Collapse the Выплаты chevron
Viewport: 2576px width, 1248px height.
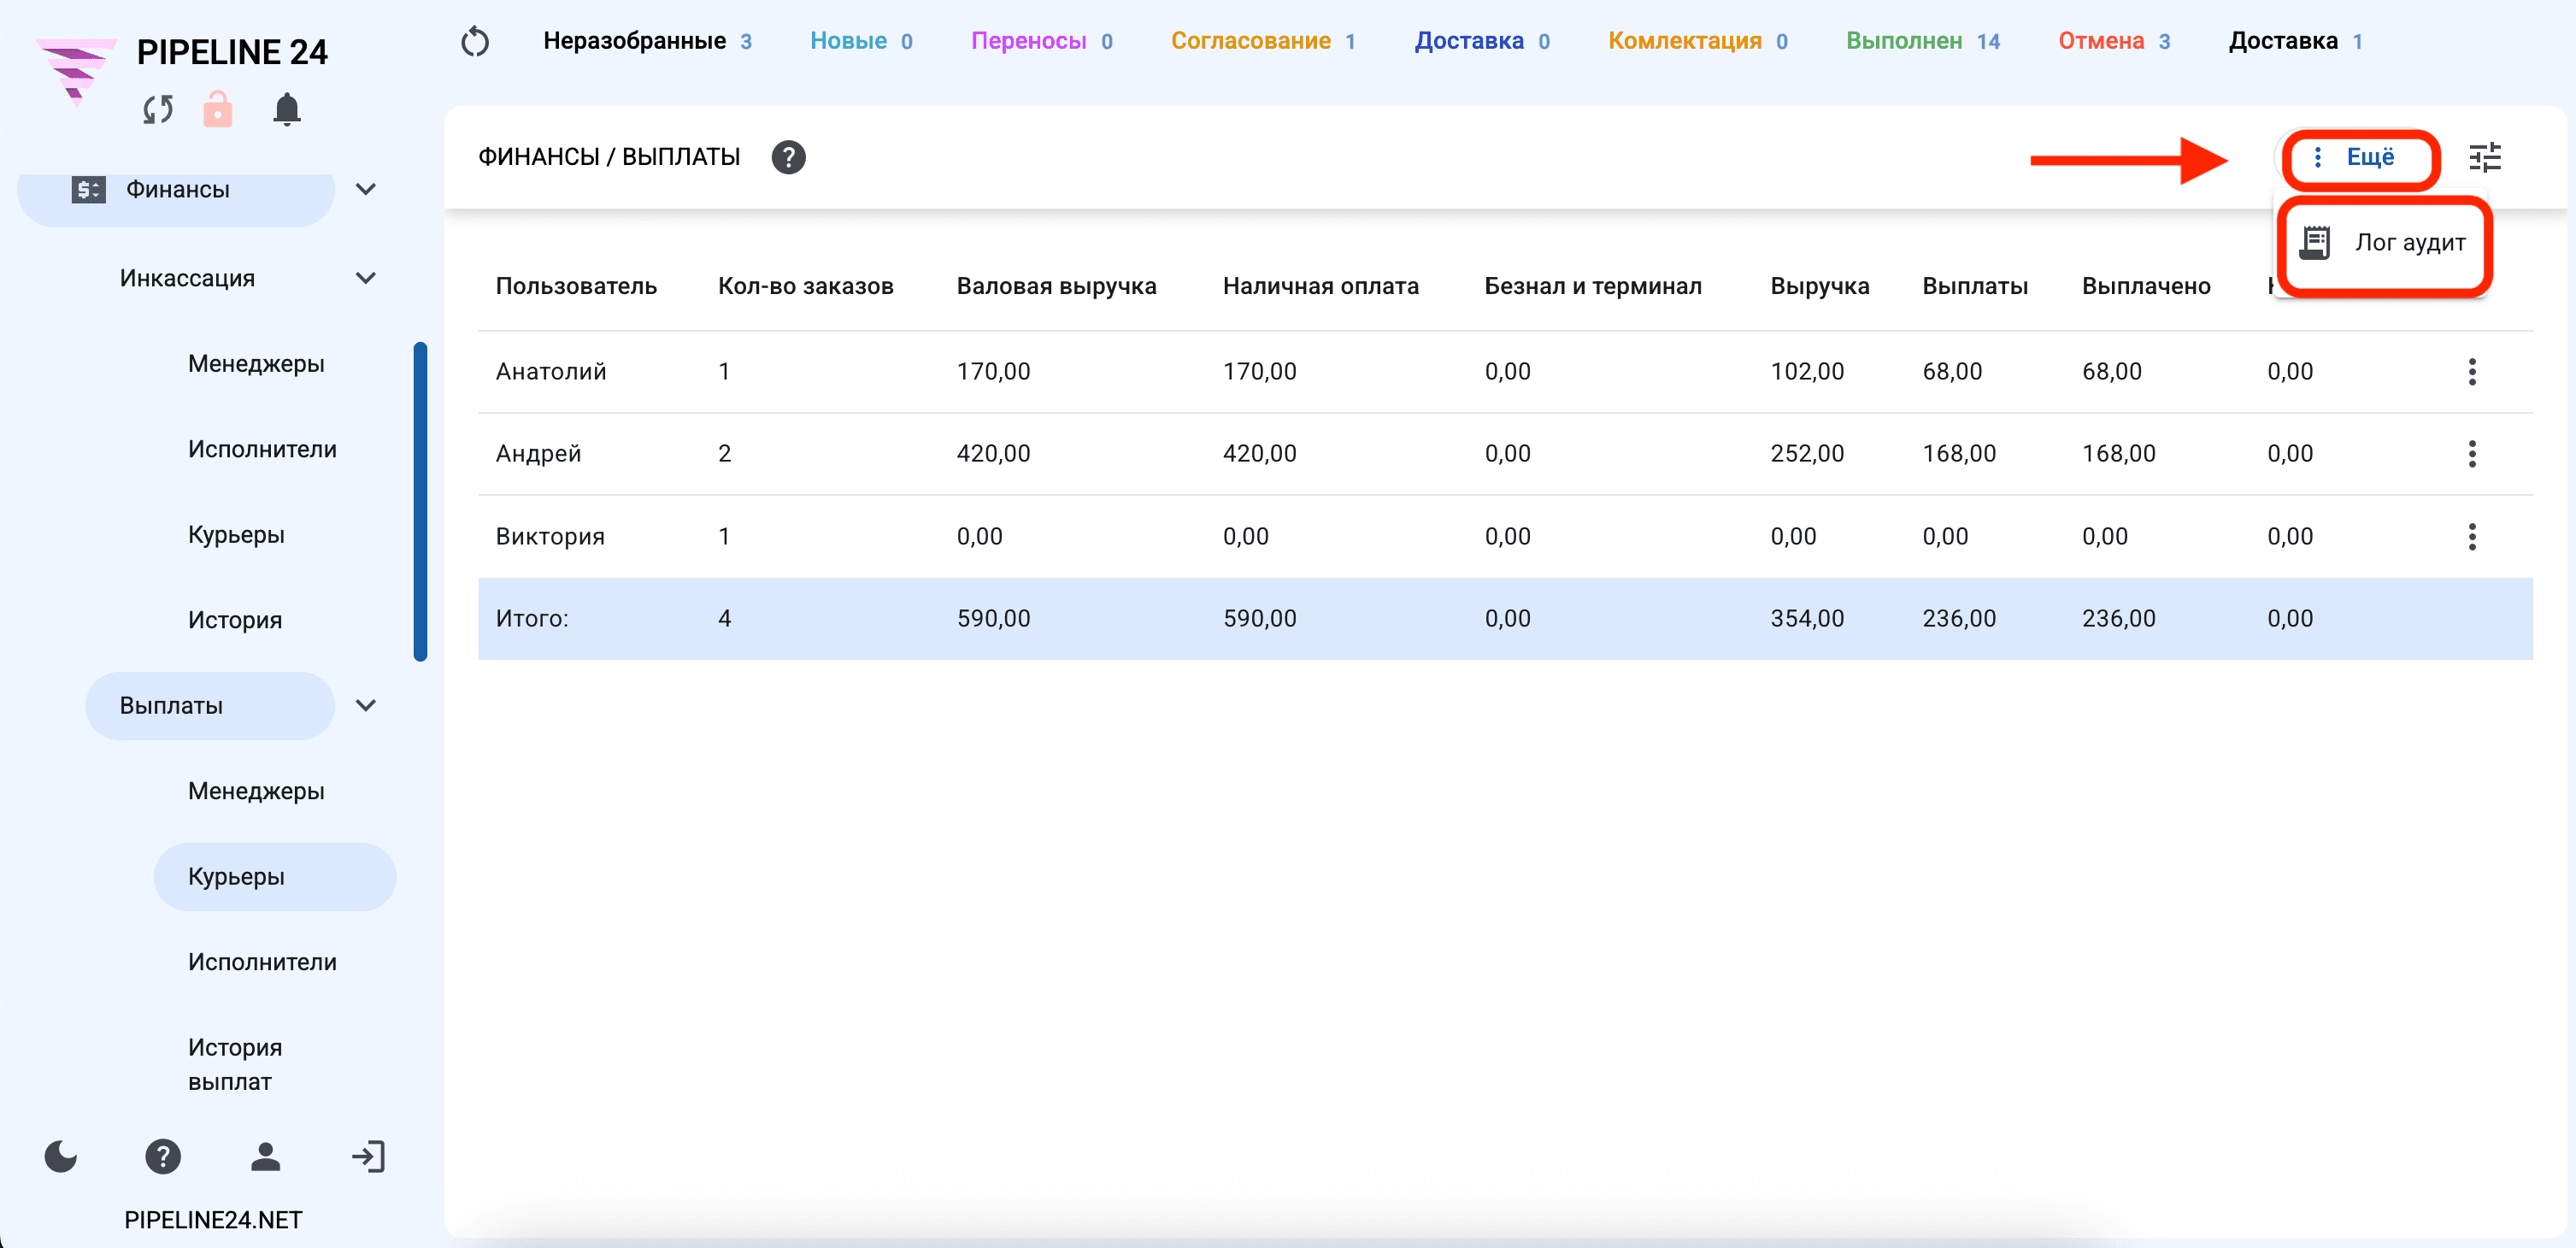coord(366,705)
